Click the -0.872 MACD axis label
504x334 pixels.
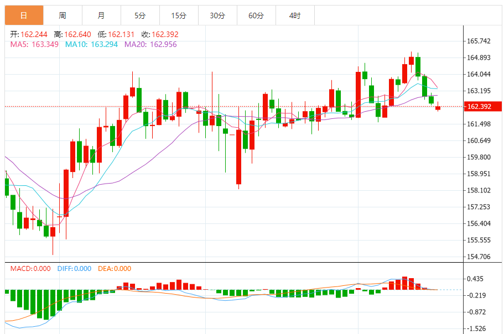click(x=476, y=312)
